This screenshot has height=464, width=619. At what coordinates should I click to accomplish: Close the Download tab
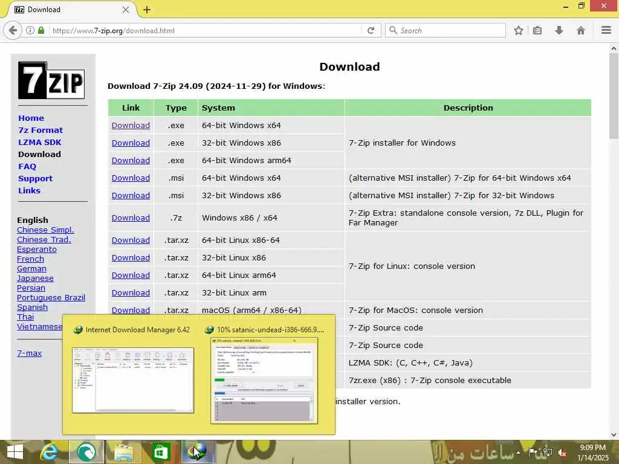tap(126, 10)
